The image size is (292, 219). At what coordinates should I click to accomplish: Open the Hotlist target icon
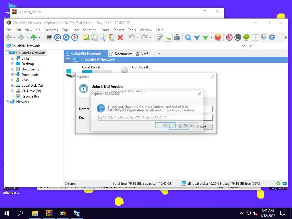(58, 37)
